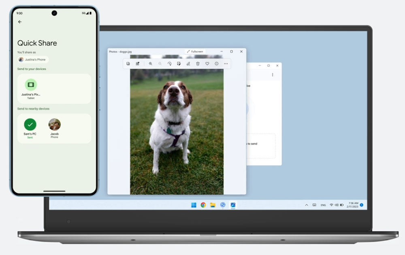Maximize the background Quick Share window
The height and width of the screenshot is (255, 405).
[x=269, y=66]
